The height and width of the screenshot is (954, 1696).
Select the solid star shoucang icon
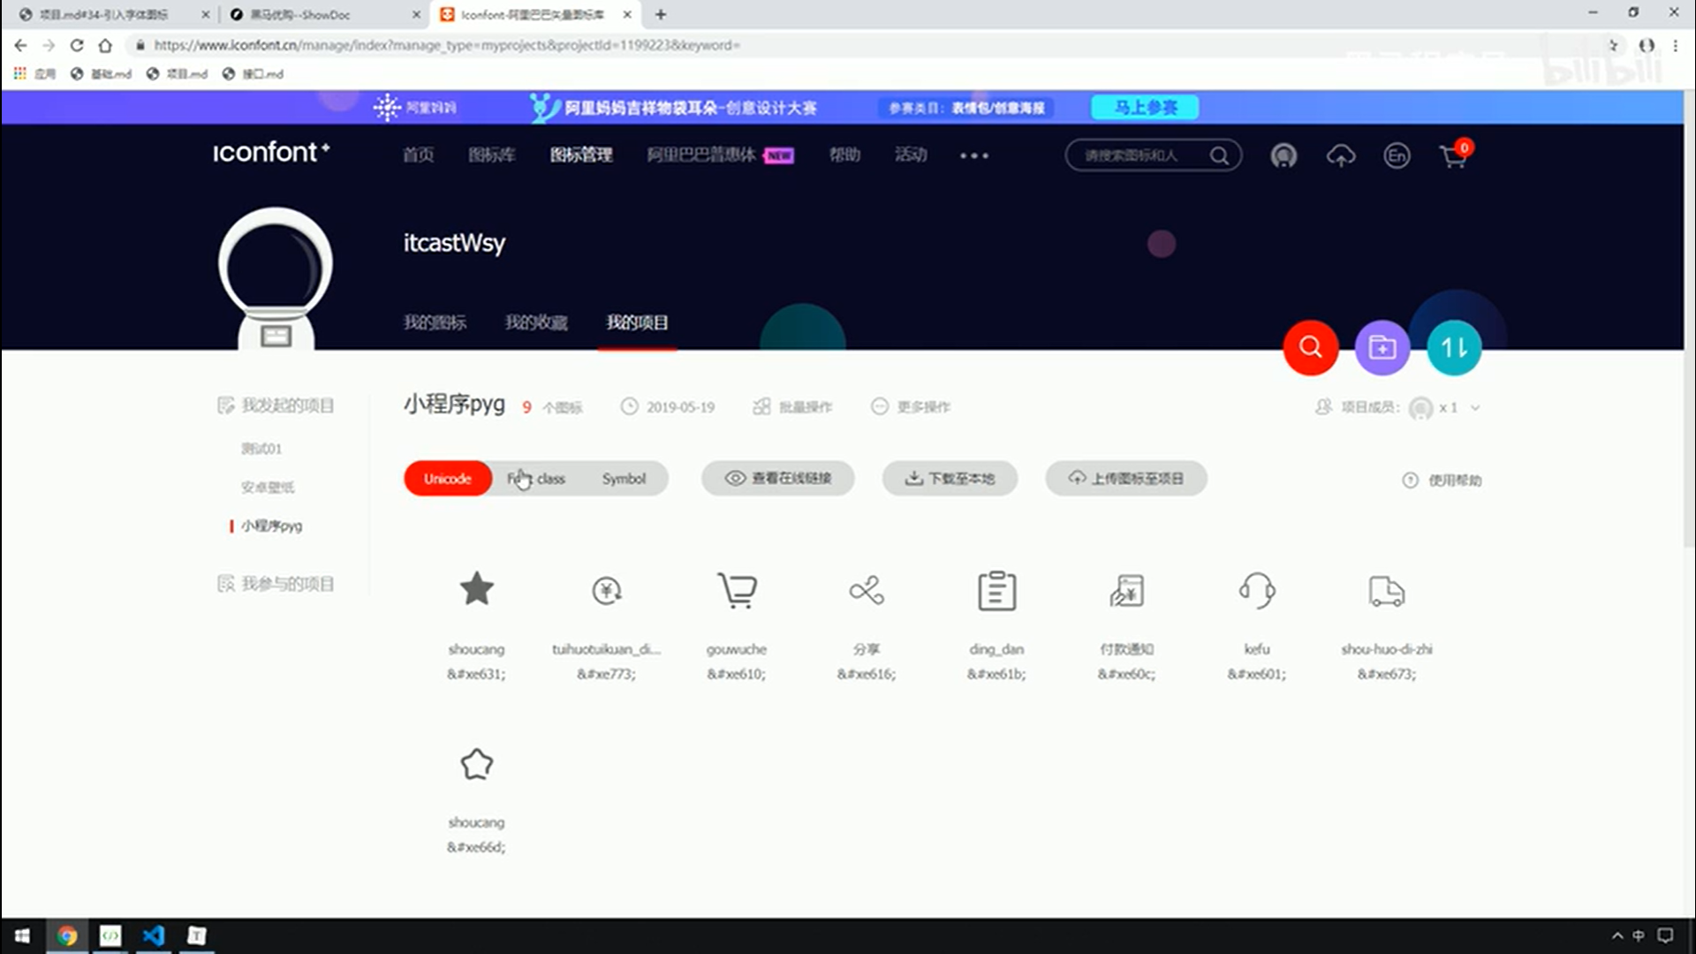tap(476, 589)
